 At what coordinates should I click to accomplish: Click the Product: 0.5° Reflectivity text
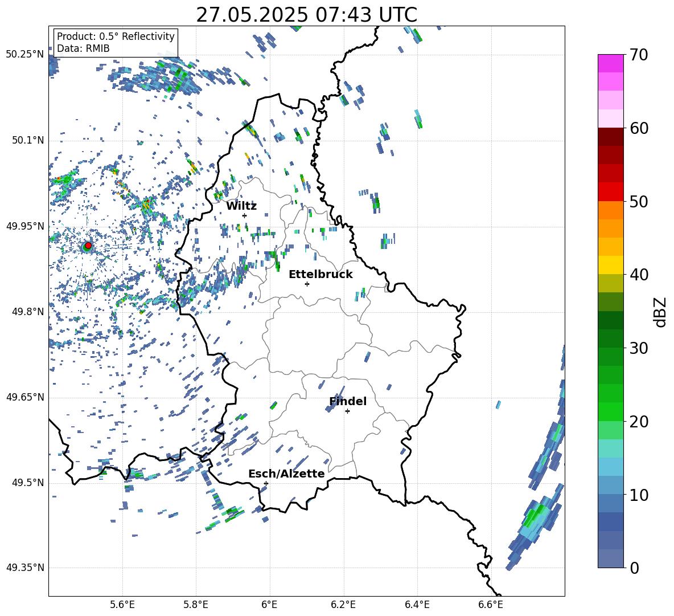point(116,36)
